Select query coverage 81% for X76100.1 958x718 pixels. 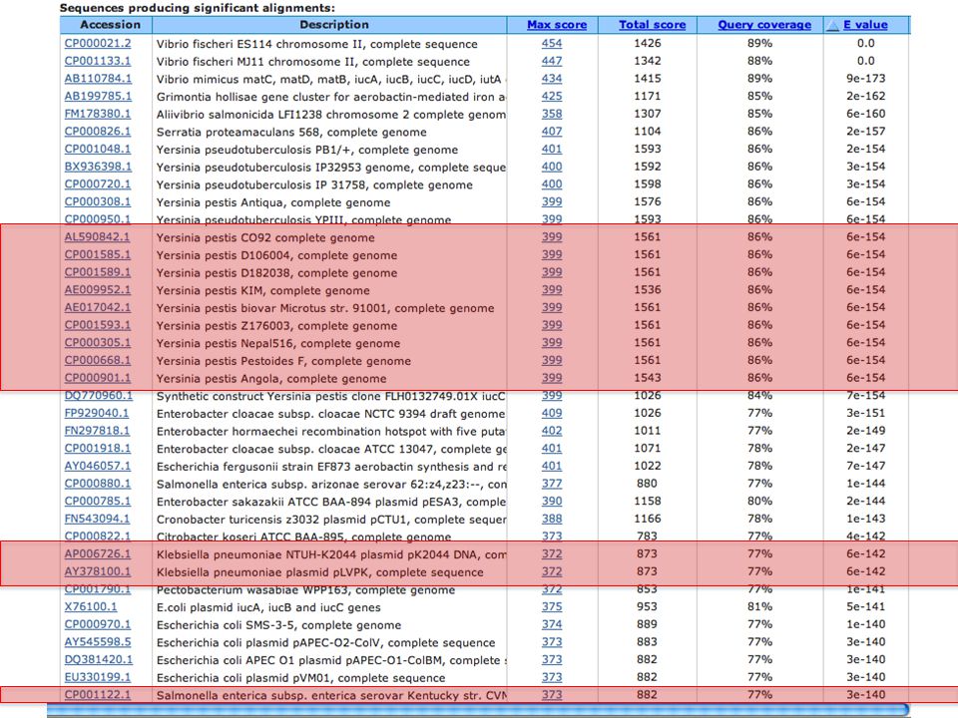click(760, 607)
